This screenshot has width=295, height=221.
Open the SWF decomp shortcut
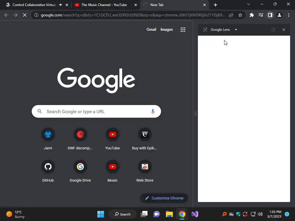pyautogui.click(x=80, y=139)
